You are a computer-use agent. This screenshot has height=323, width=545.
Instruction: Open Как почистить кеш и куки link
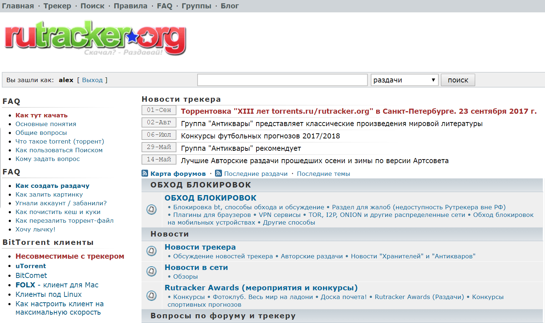[58, 212]
